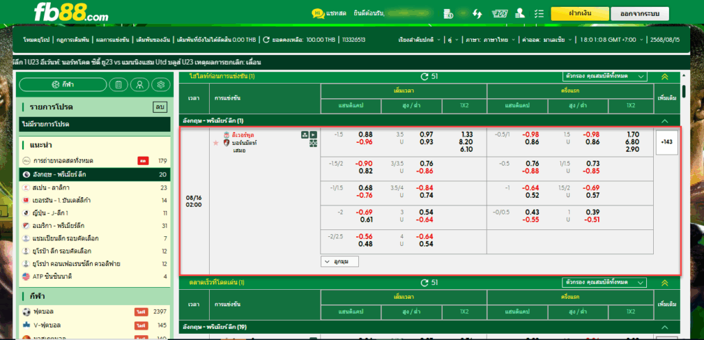
Task: Open the live chat 'Hi' bubble icon
Action: (x=318, y=14)
